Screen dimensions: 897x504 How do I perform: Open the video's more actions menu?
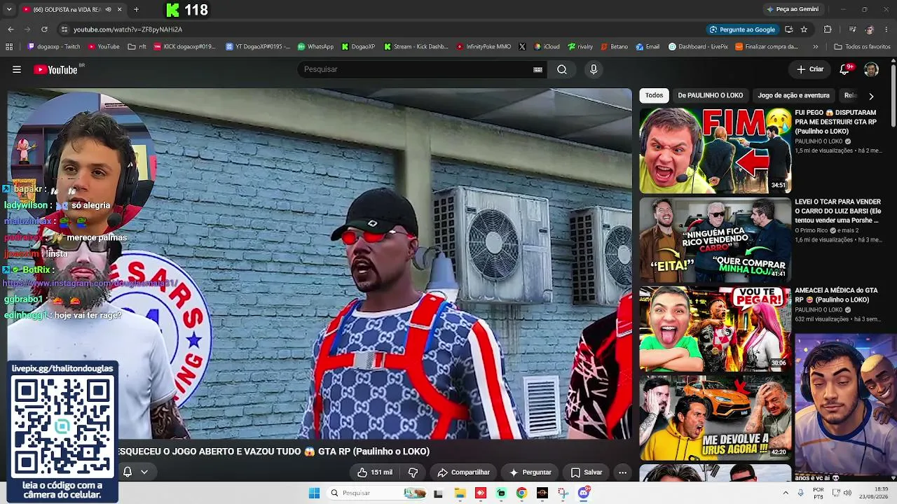tap(622, 472)
